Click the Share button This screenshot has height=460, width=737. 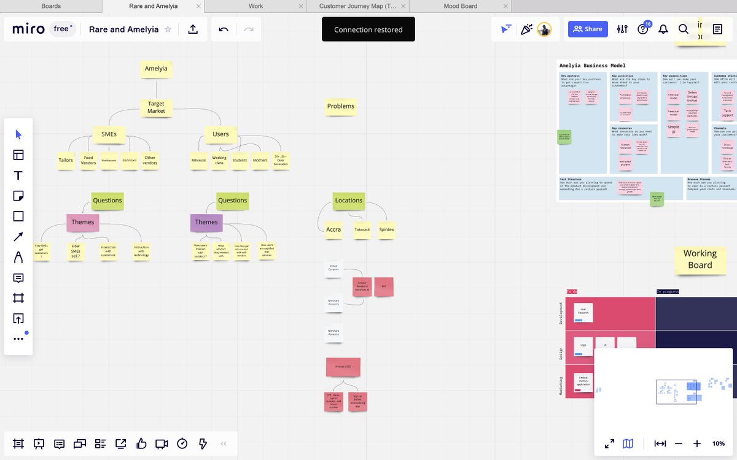pyautogui.click(x=588, y=29)
